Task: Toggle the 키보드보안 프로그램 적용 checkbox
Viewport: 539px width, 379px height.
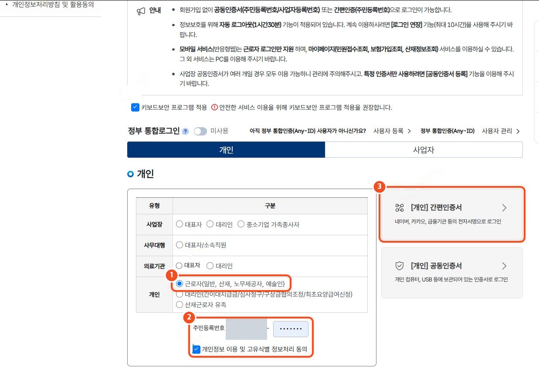Action: pyautogui.click(x=135, y=107)
